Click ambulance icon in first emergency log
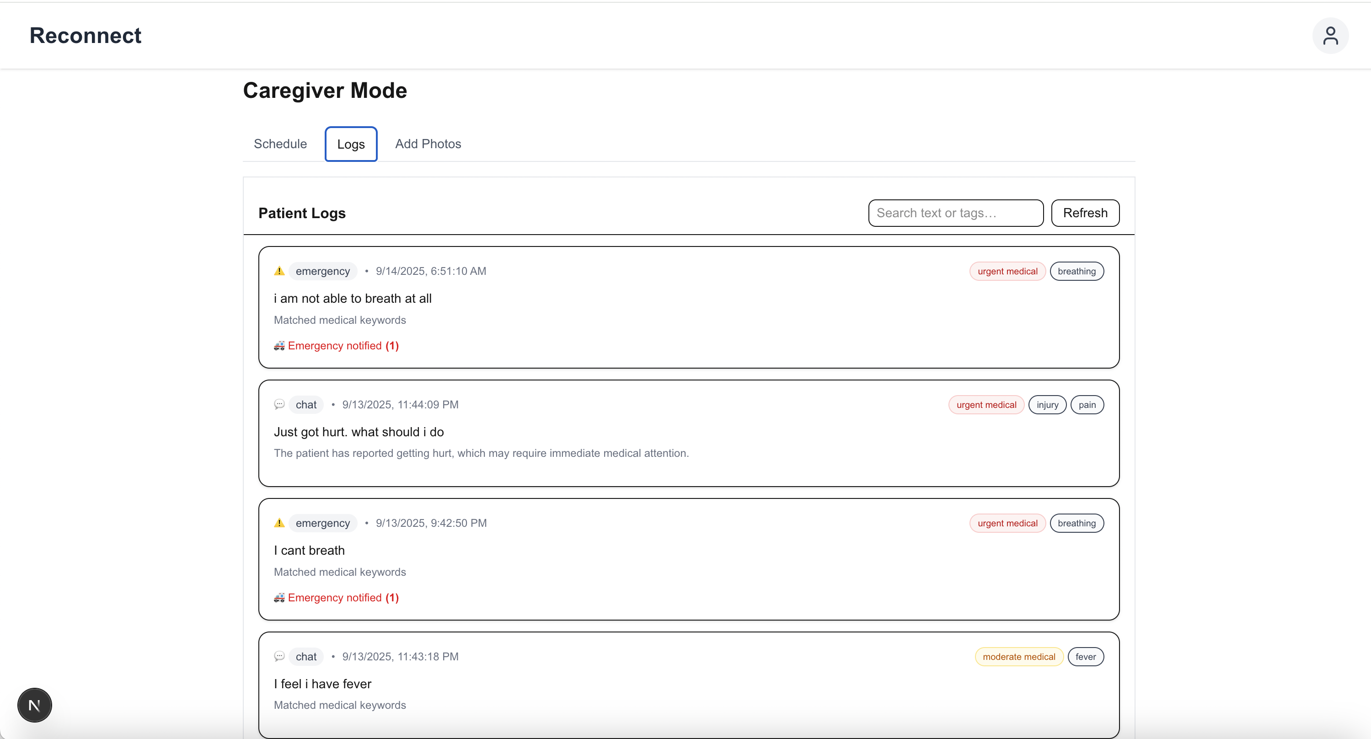The width and height of the screenshot is (1371, 739). coord(279,346)
